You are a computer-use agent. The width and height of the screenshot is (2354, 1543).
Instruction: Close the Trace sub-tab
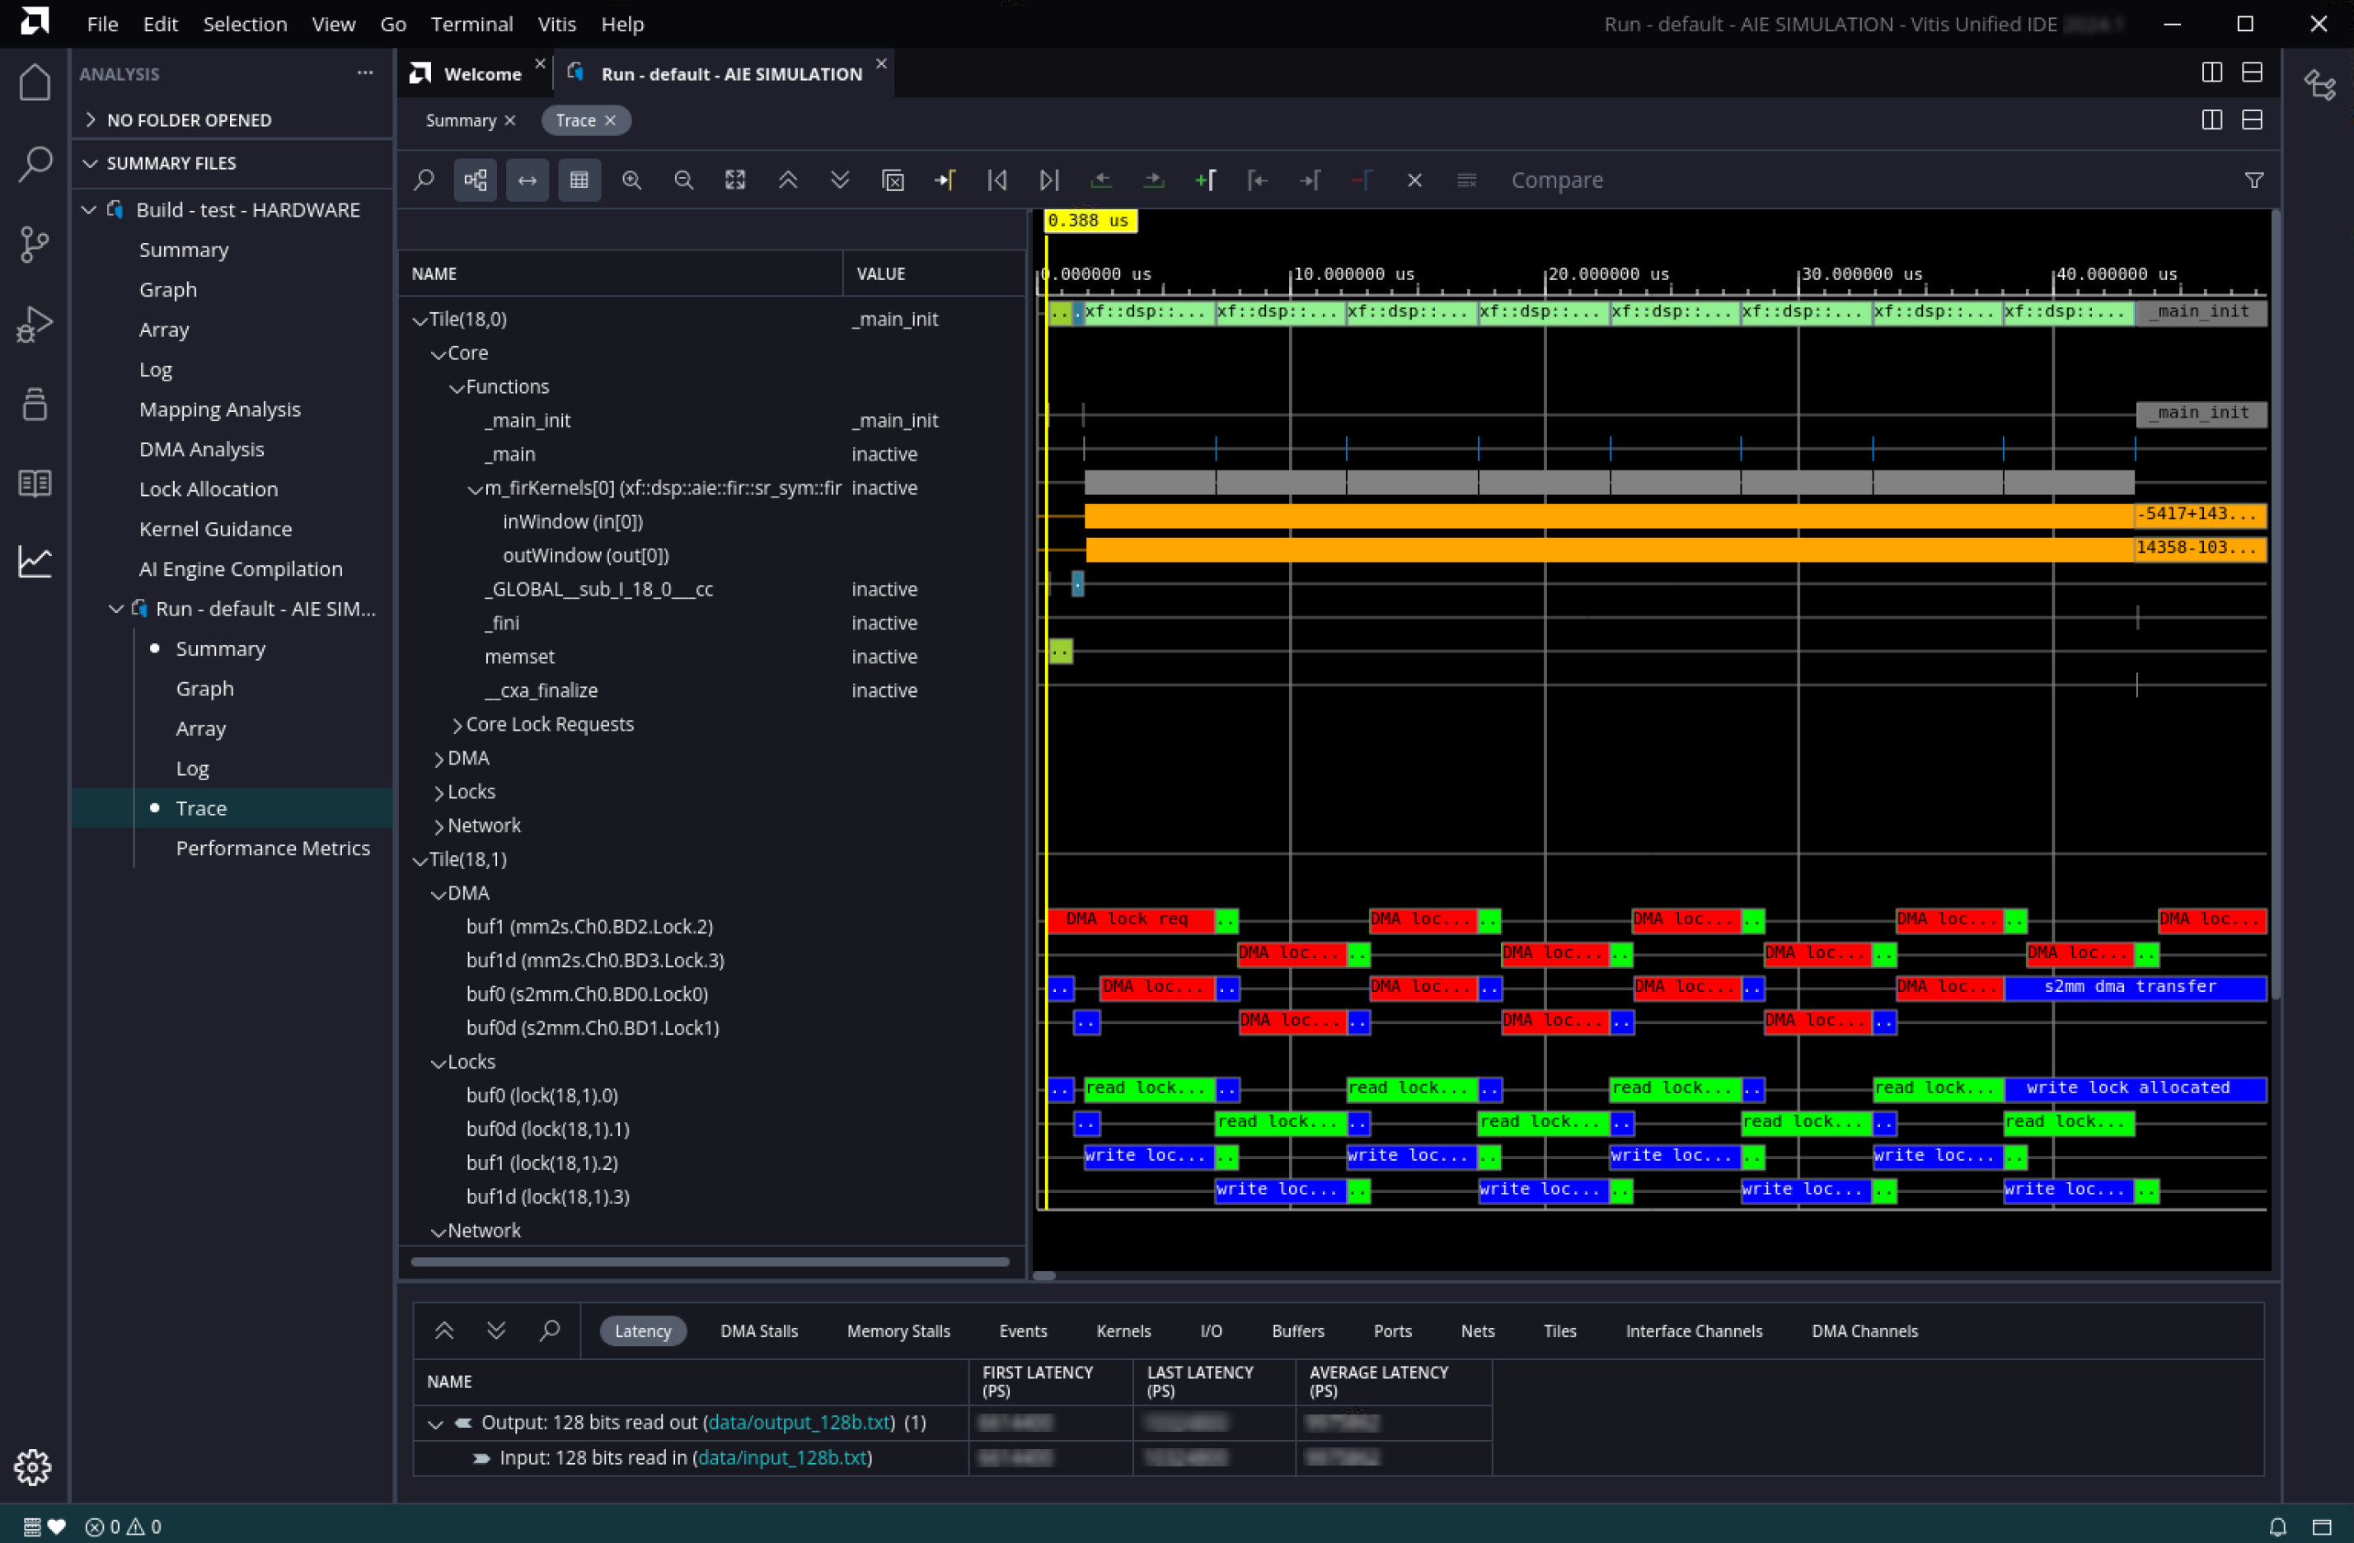coord(610,120)
